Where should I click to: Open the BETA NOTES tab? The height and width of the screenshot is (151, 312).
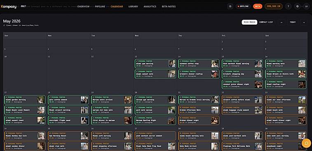click(169, 7)
